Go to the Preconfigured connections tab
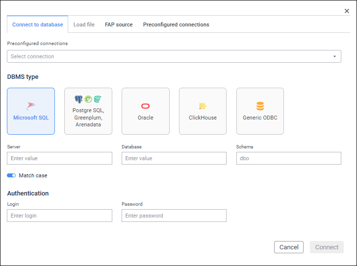The height and width of the screenshot is (266, 357). (176, 24)
